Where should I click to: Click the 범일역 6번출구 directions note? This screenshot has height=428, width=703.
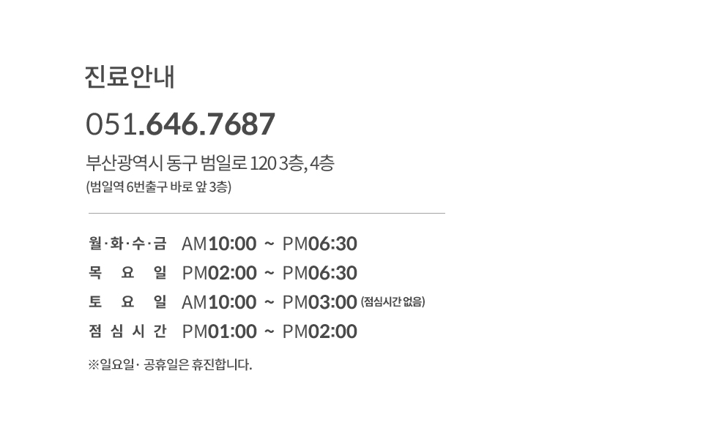(x=158, y=187)
